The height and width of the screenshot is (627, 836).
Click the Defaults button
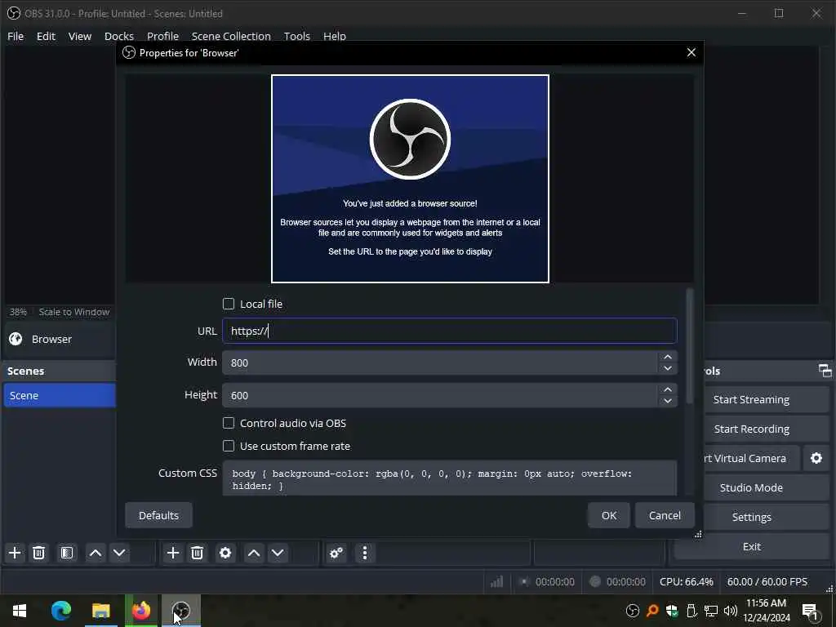point(158,515)
